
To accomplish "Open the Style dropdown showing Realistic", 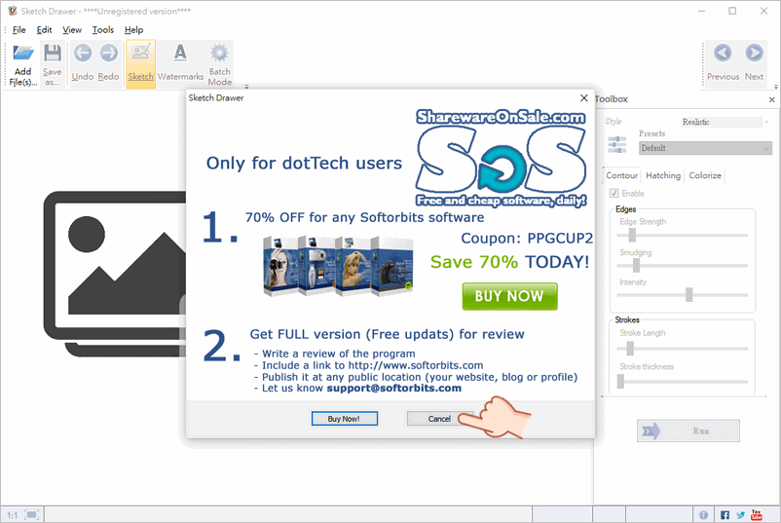I will pos(725,122).
